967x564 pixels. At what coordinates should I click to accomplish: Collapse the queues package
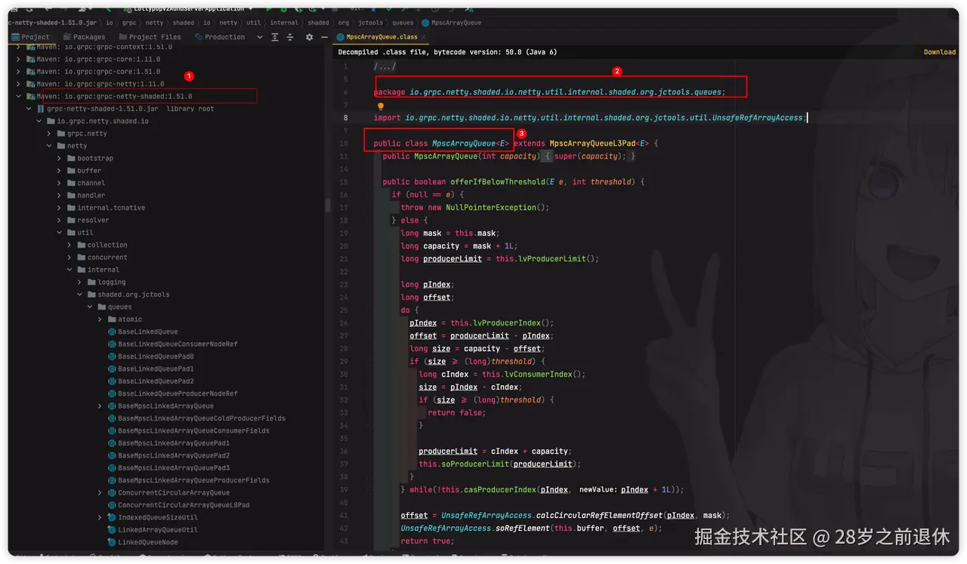tap(91, 307)
